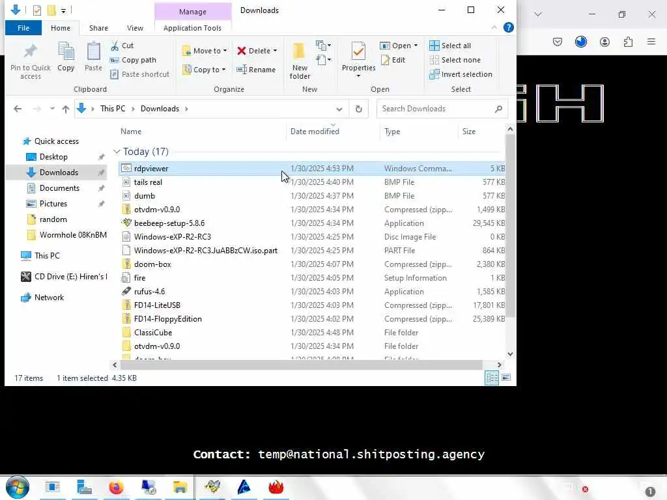The height and width of the screenshot is (500, 667).
Task: Open the Application Tools tab
Action: 192,28
